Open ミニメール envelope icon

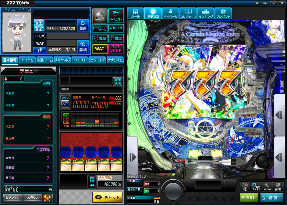(x=100, y=28)
